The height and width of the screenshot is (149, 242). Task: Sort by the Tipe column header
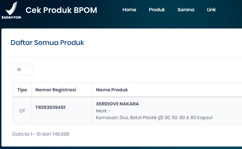pos(22,90)
